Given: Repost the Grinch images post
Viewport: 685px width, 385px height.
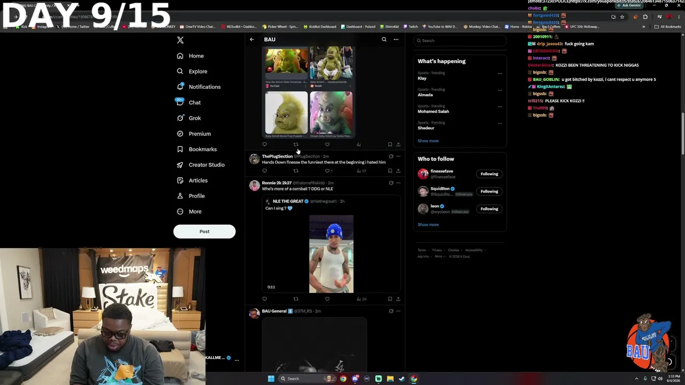Looking at the screenshot, I should [x=296, y=144].
